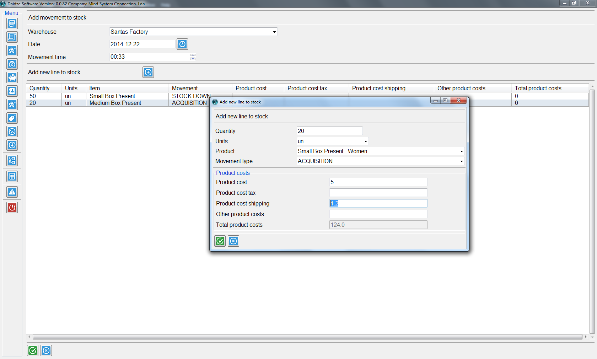Expand the Warehouse dropdown

click(x=274, y=32)
